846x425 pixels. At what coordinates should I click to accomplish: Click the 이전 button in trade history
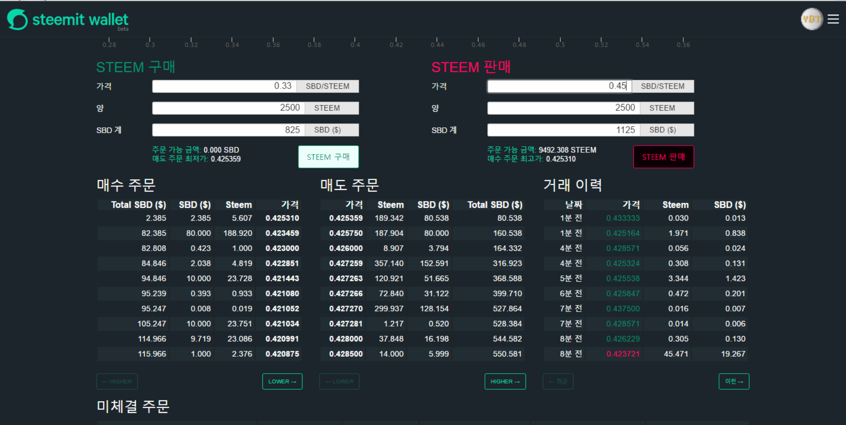pyautogui.click(x=734, y=382)
